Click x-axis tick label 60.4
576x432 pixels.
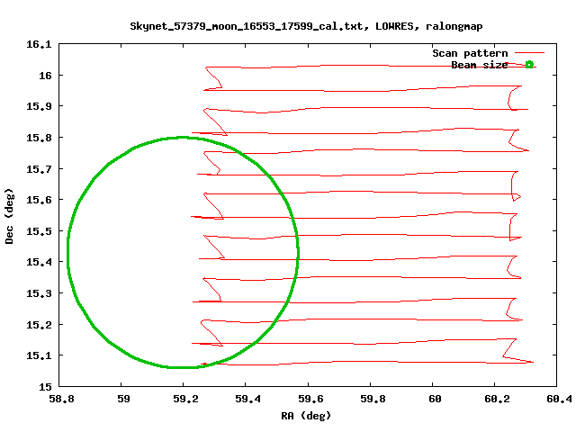[x=559, y=399]
